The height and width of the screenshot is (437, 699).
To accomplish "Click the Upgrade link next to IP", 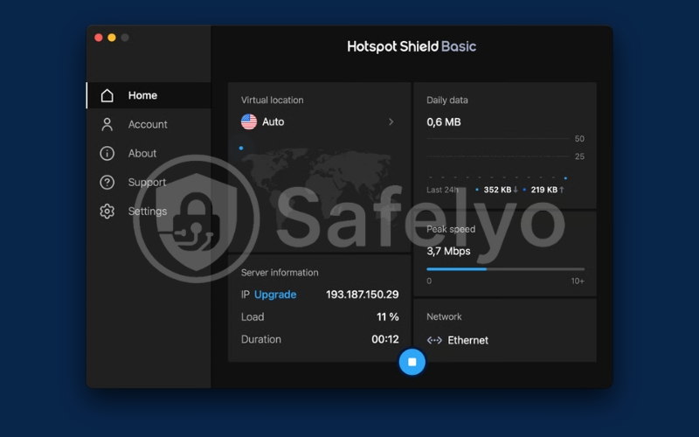I will (275, 295).
